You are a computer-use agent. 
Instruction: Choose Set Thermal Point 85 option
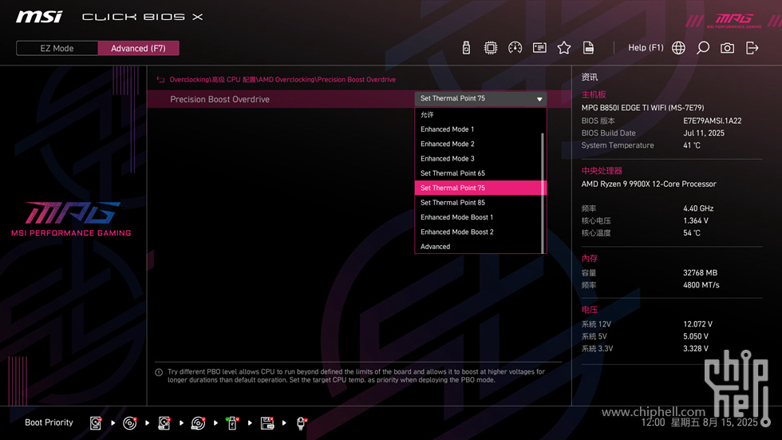[479, 203]
